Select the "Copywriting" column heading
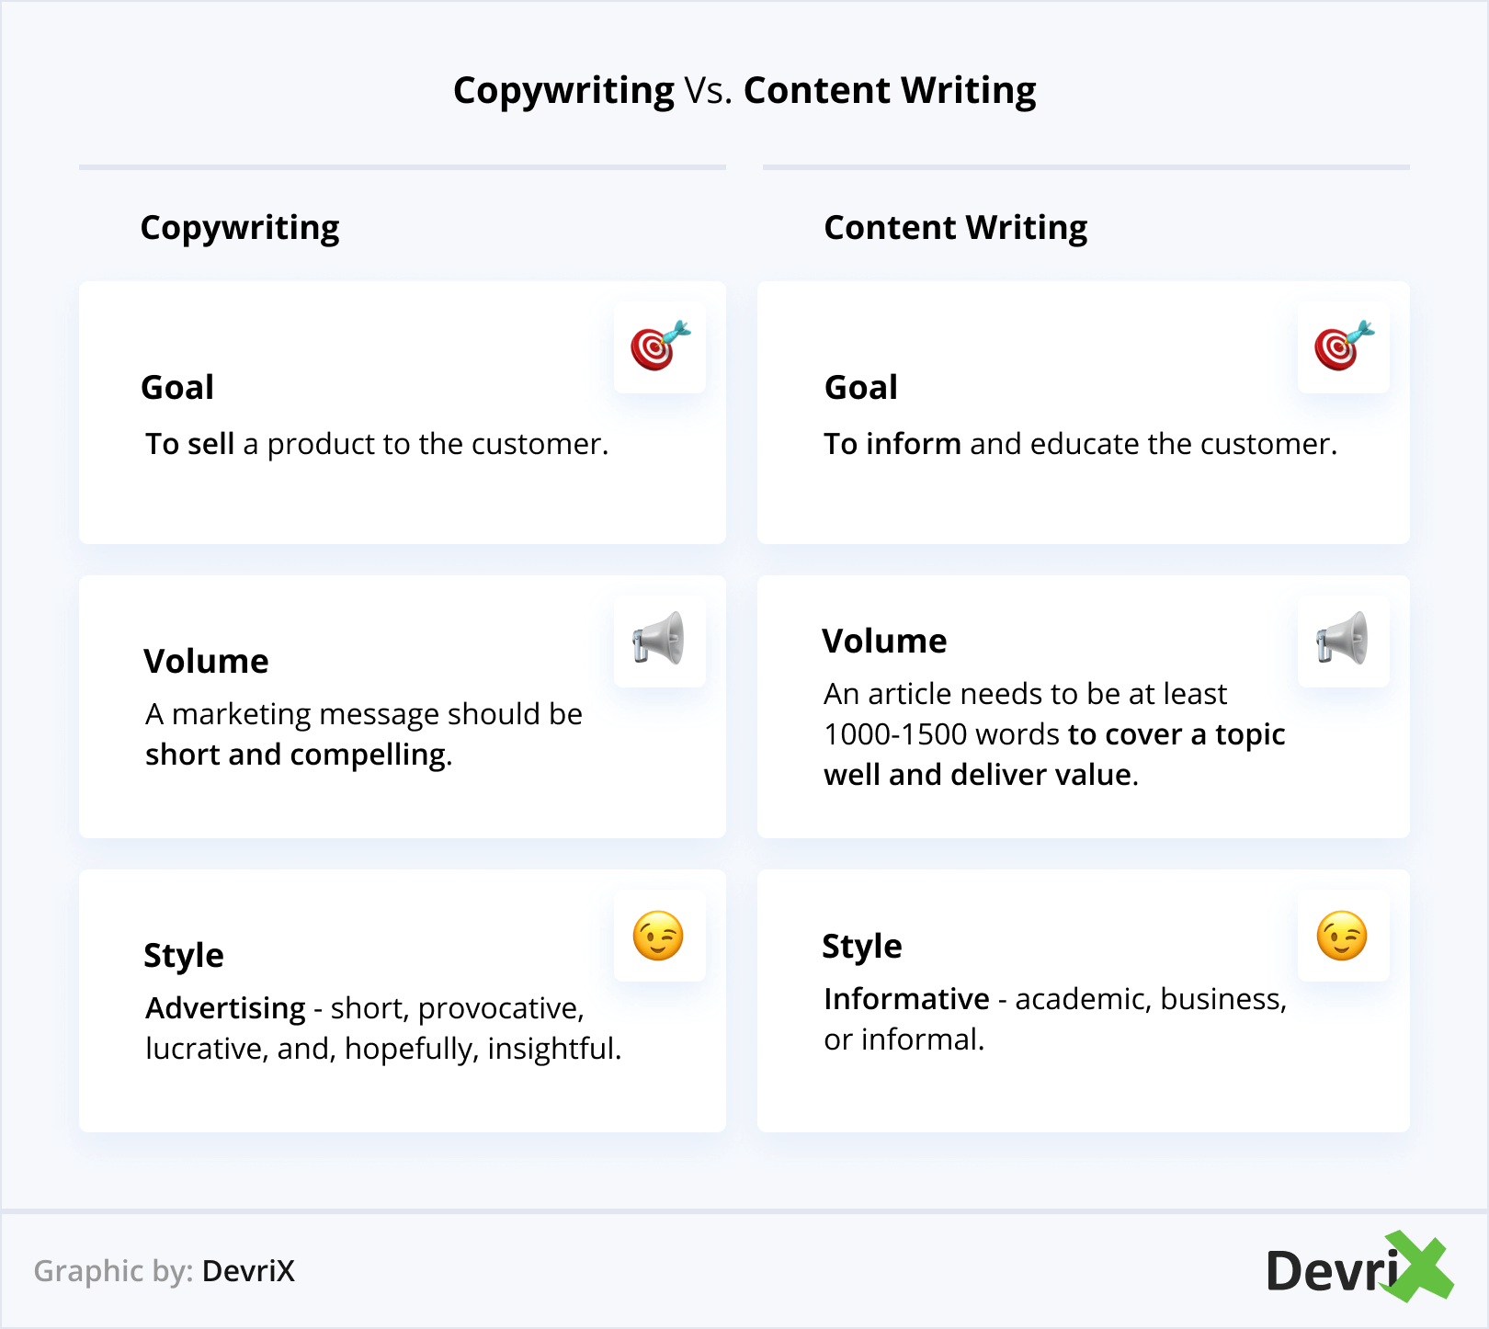This screenshot has width=1489, height=1329. tap(240, 227)
